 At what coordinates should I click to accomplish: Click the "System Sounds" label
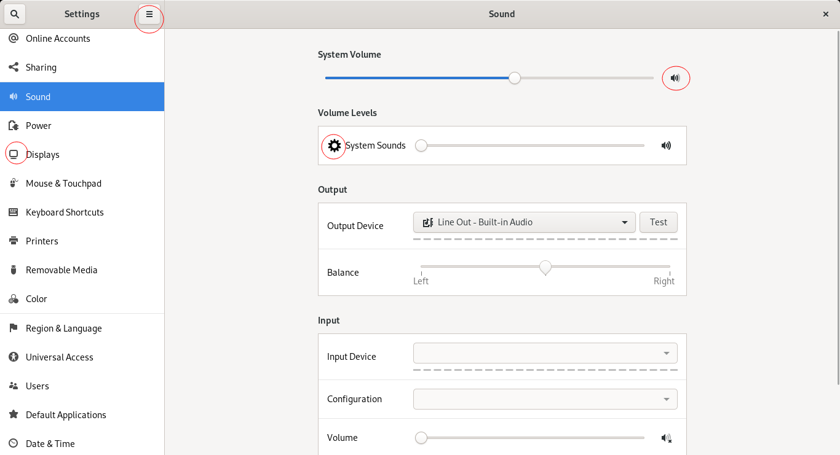376,146
